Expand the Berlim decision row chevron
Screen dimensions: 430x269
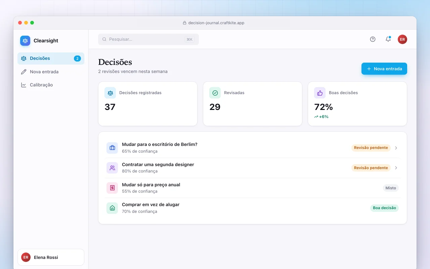pos(396,148)
